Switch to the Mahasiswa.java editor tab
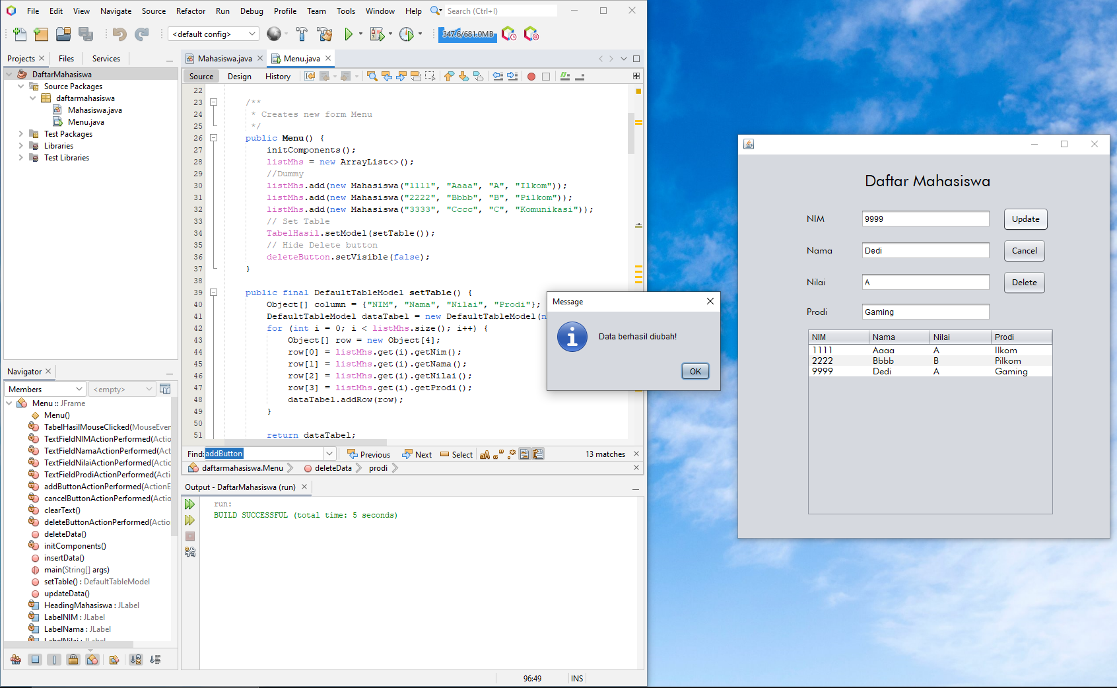 click(224, 59)
